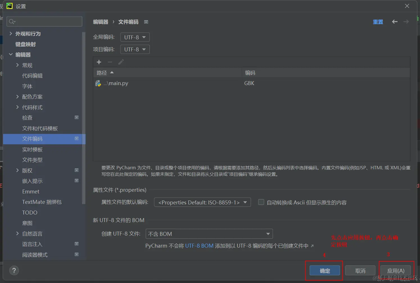Expand the 自然语言 tree node
This screenshot has height=283, width=420.
coord(17,233)
